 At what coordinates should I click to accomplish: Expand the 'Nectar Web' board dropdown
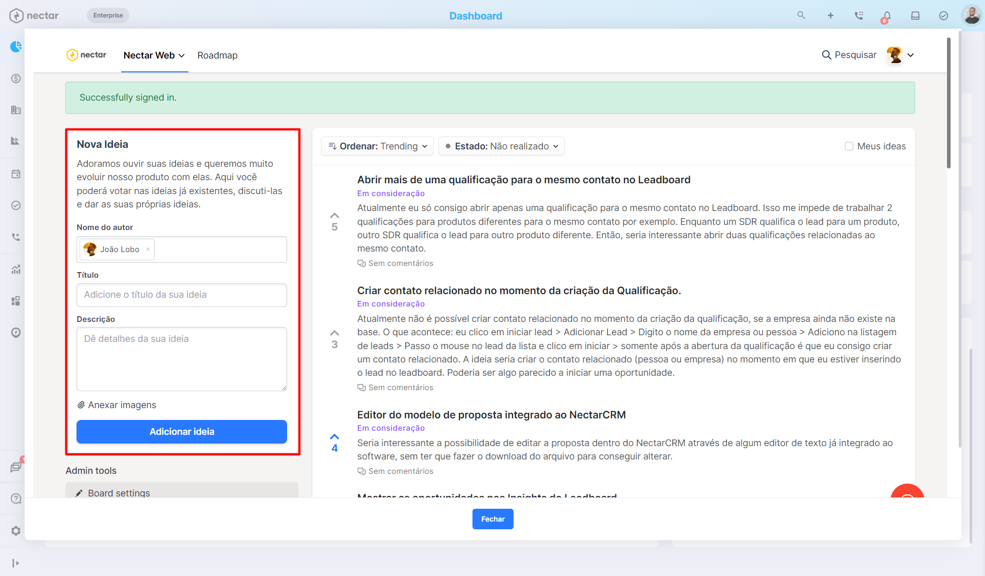[154, 55]
